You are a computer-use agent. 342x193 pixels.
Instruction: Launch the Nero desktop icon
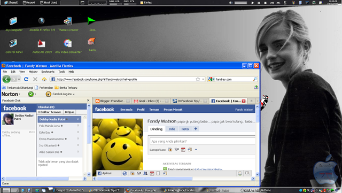(x=92, y=45)
